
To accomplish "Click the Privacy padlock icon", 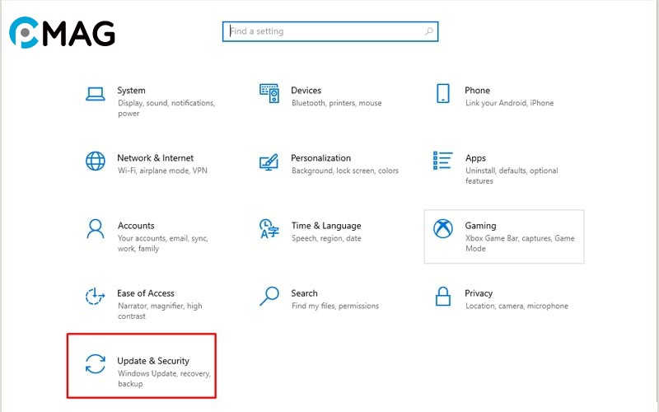I will click(443, 296).
